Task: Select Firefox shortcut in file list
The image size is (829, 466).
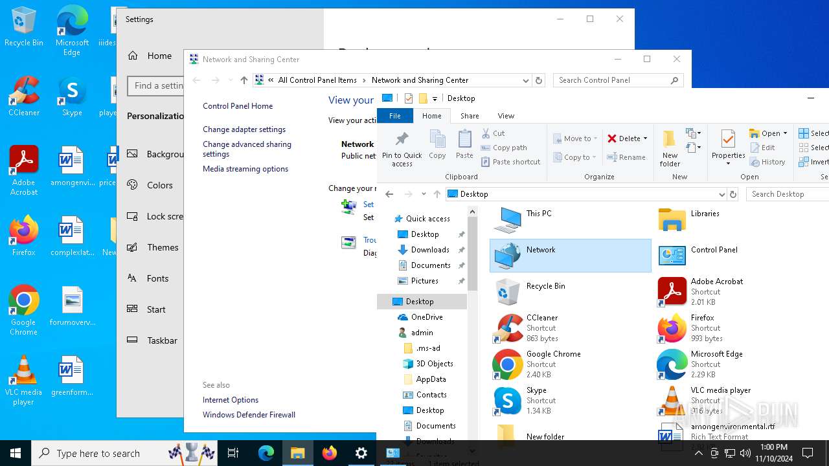Action: click(x=736, y=328)
